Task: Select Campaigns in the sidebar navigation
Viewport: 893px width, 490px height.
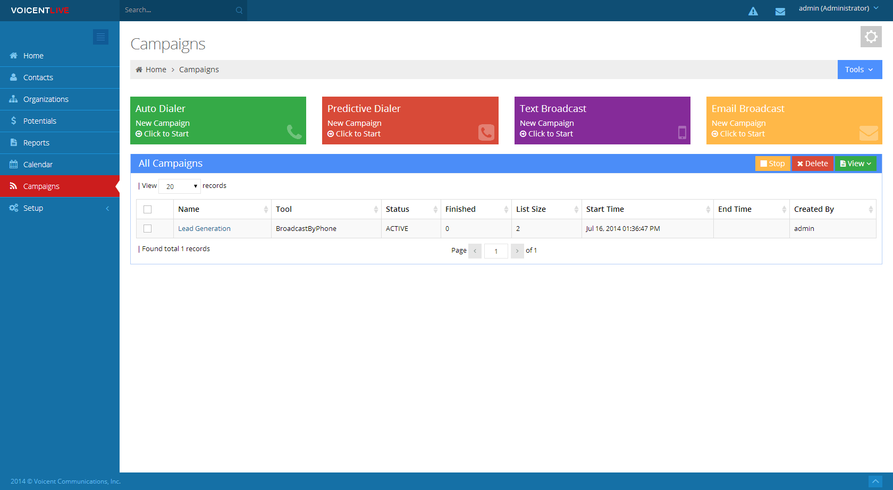Action: click(41, 186)
